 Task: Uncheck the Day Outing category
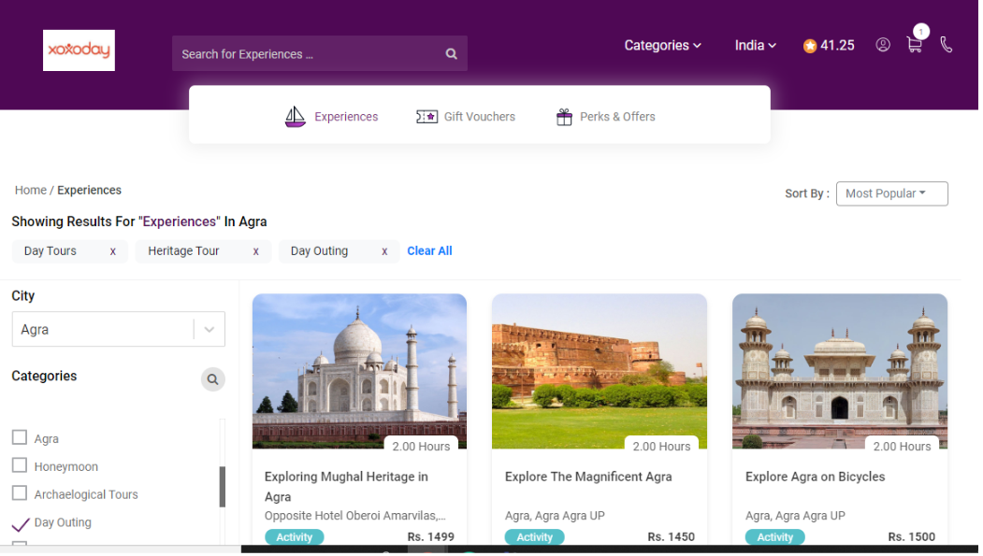tap(21, 524)
